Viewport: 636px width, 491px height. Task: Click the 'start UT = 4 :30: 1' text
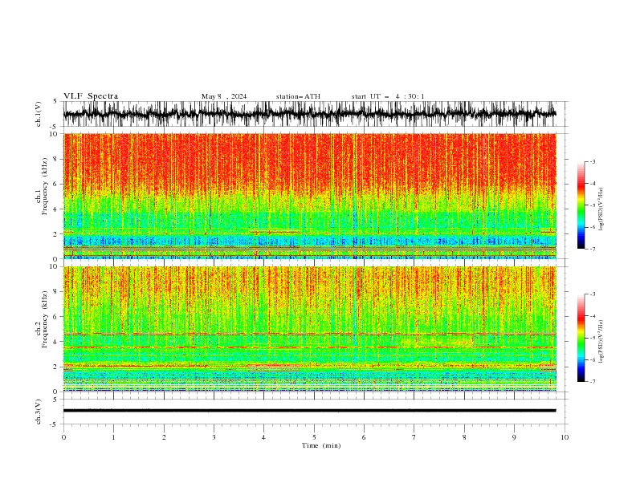point(388,96)
